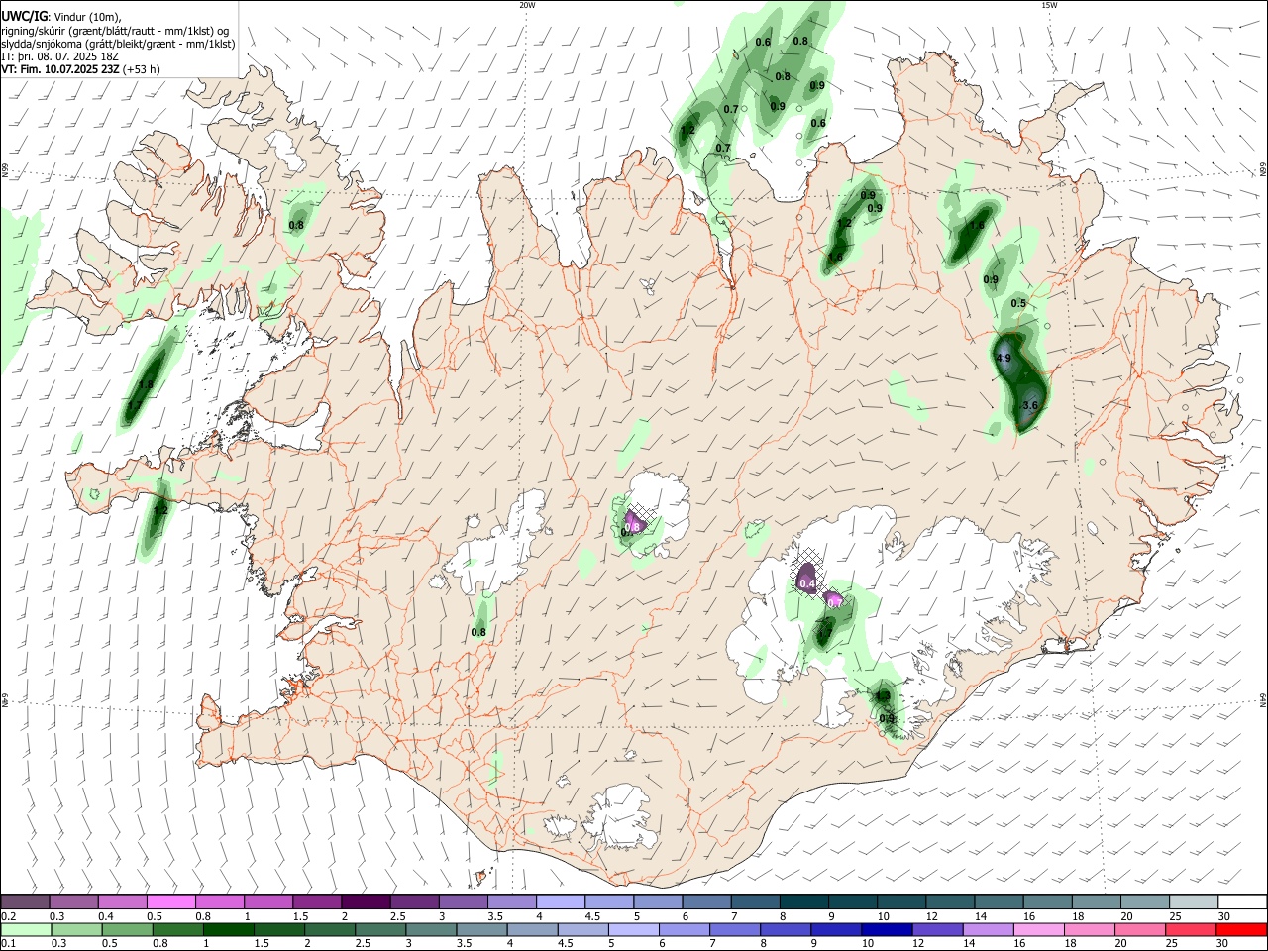Pick the light gray 25 swatch in top legend row
Image resolution: width=1268 pixels, height=951 pixels.
(1193, 901)
